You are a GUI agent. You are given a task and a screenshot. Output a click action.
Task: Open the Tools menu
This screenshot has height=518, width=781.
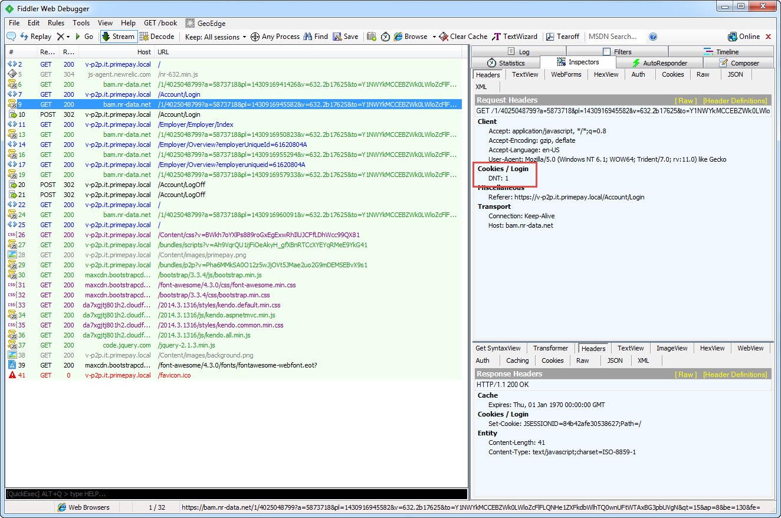[81, 23]
